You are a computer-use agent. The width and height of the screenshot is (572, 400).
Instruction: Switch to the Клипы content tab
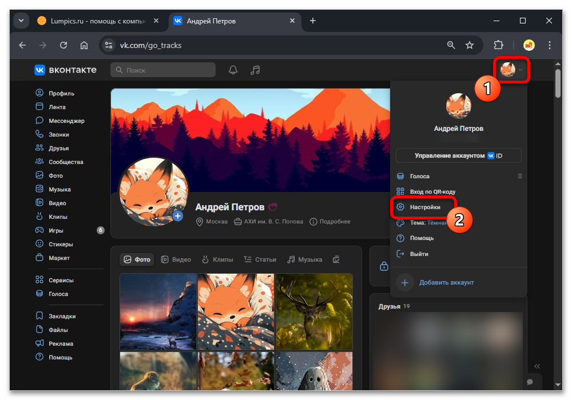coord(217,259)
